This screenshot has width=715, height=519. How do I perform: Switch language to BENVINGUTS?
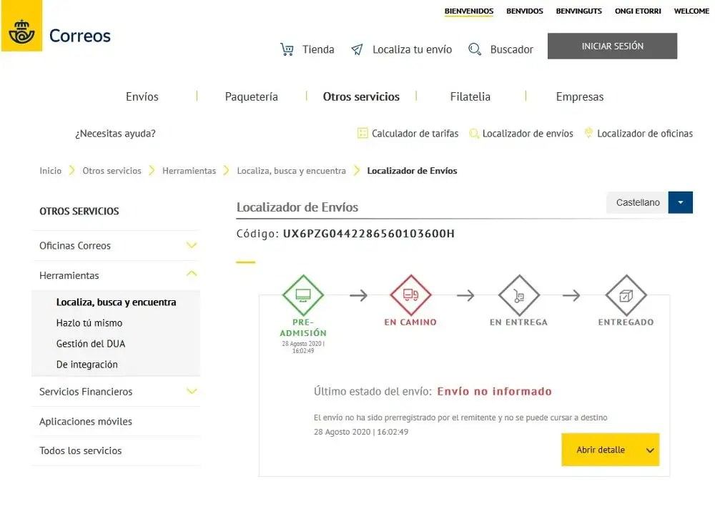click(x=578, y=11)
